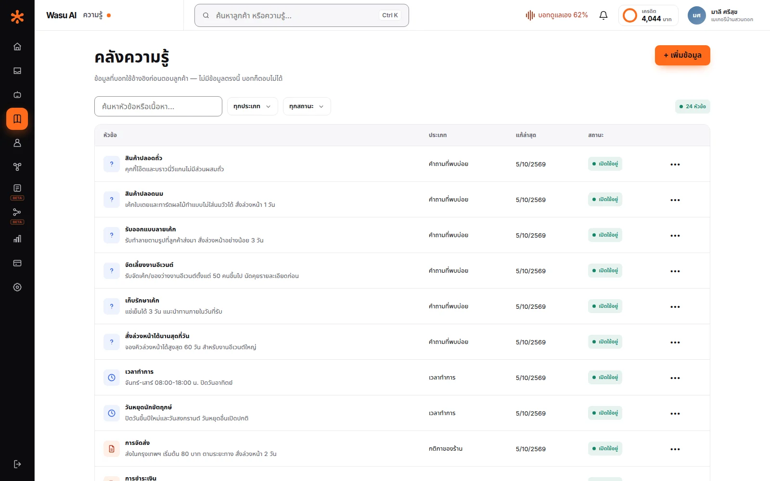This screenshot has height=481, width=770.
Task: Click the question icon of จัดเลี้ยงงานอีเวนต์ row
Action: tap(112, 271)
